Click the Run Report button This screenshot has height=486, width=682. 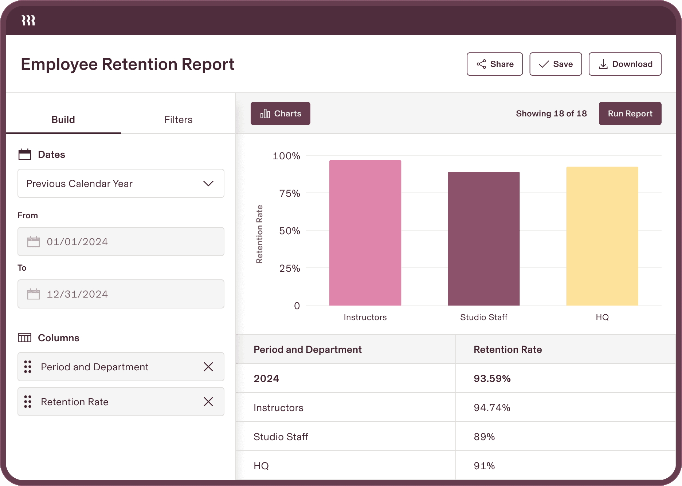tap(630, 113)
